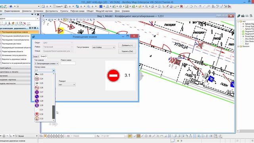Screen dimensions: 254x143
Task: Select Размещение точечной разметки task
Action: click(x=15, y=40)
